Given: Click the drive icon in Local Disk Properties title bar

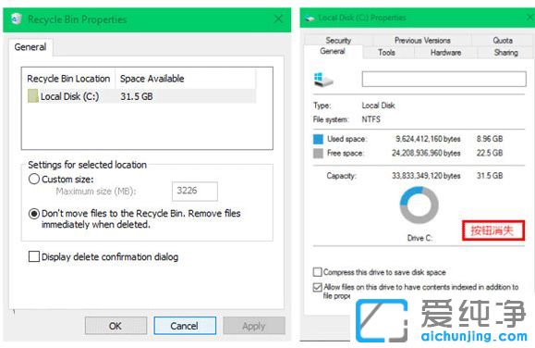Looking at the screenshot, I should click(310, 19).
